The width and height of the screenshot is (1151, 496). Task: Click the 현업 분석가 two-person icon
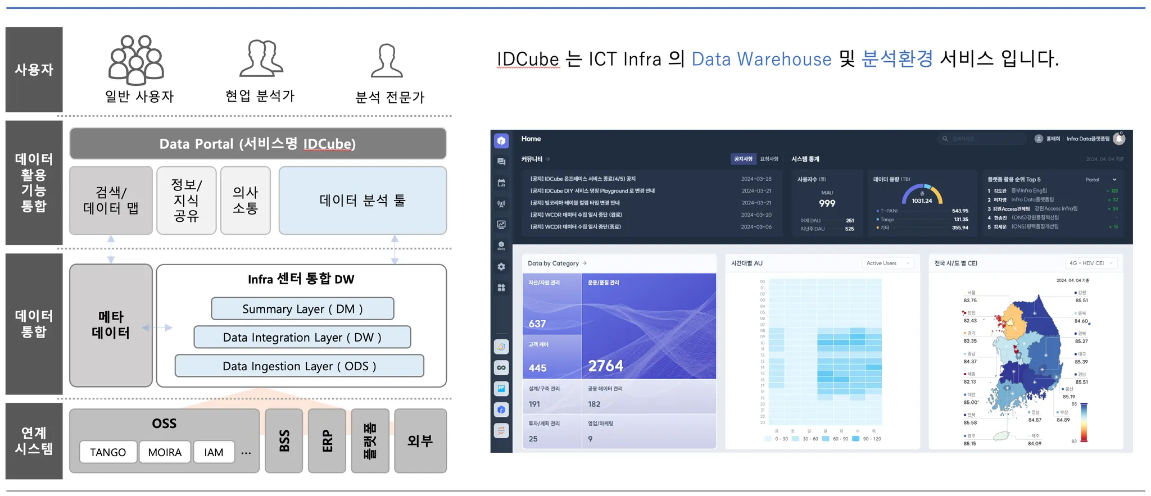[x=261, y=58]
